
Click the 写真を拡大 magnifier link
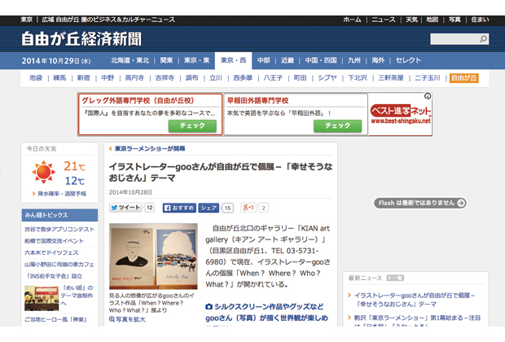[127, 319]
